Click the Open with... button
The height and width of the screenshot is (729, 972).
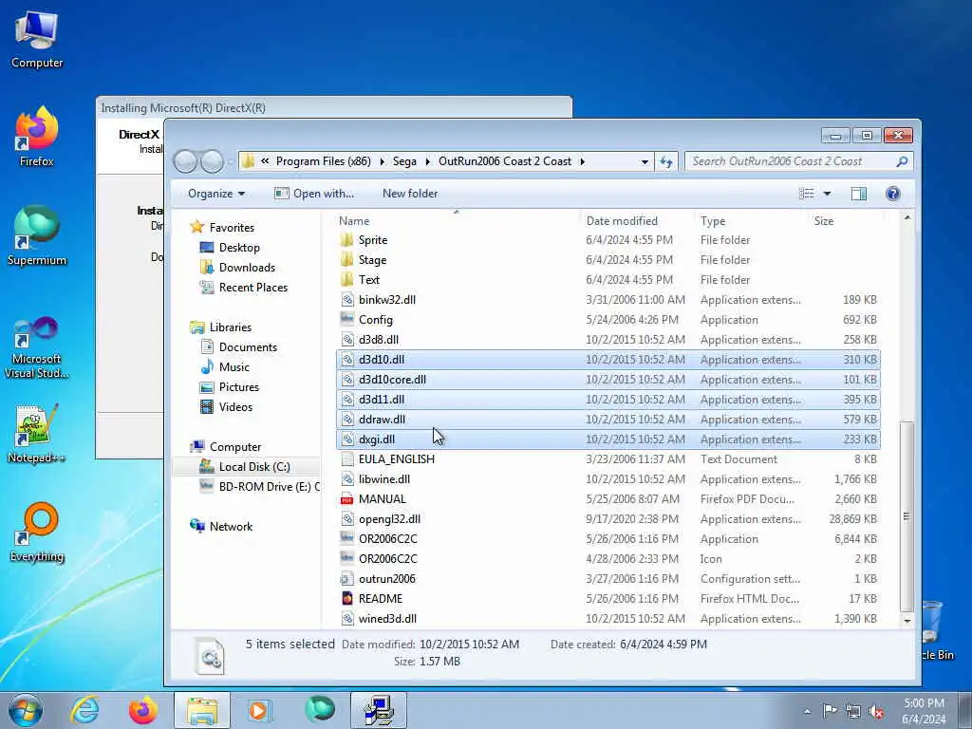(314, 194)
